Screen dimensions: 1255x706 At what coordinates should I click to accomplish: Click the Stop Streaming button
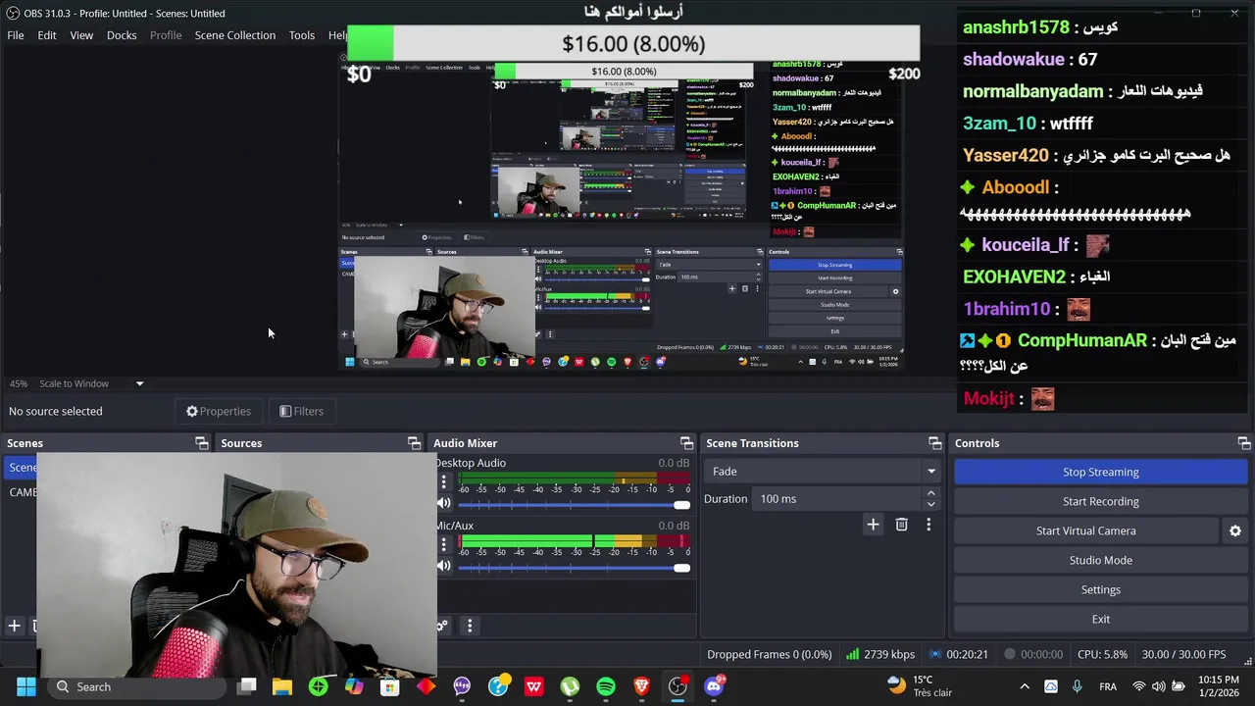tap(1100, 472)
